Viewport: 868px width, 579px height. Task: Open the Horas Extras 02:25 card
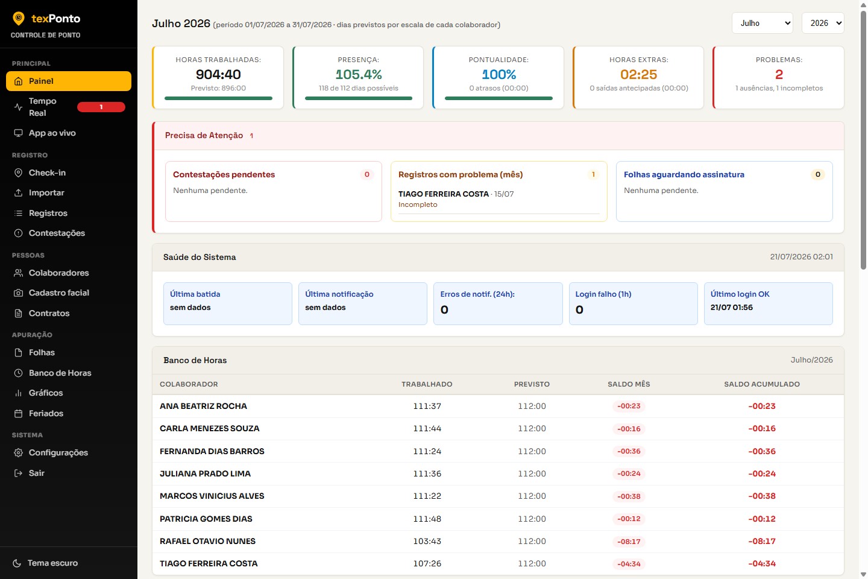pyautogui.click(x=638, y=78)
